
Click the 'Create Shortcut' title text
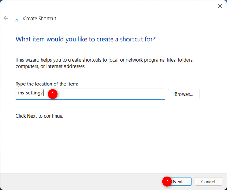pyautogui.click(x=40, y=19)
